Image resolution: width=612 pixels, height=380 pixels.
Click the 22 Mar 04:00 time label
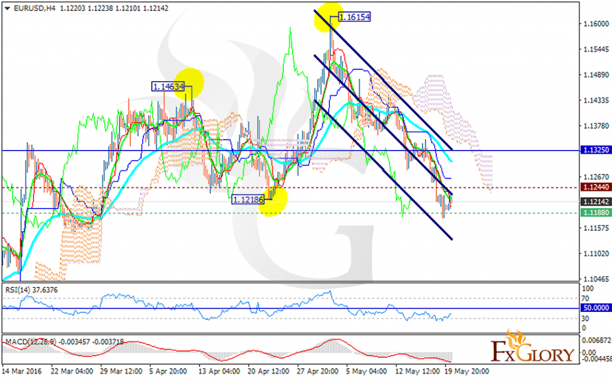pos(72,371)
